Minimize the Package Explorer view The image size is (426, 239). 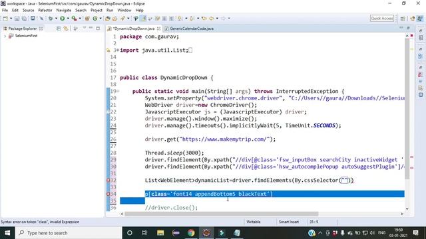pos(91,28)
